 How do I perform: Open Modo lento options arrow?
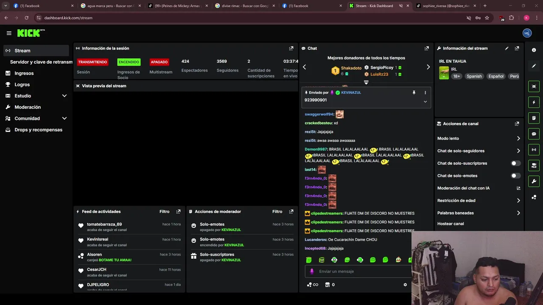[518, 139]
